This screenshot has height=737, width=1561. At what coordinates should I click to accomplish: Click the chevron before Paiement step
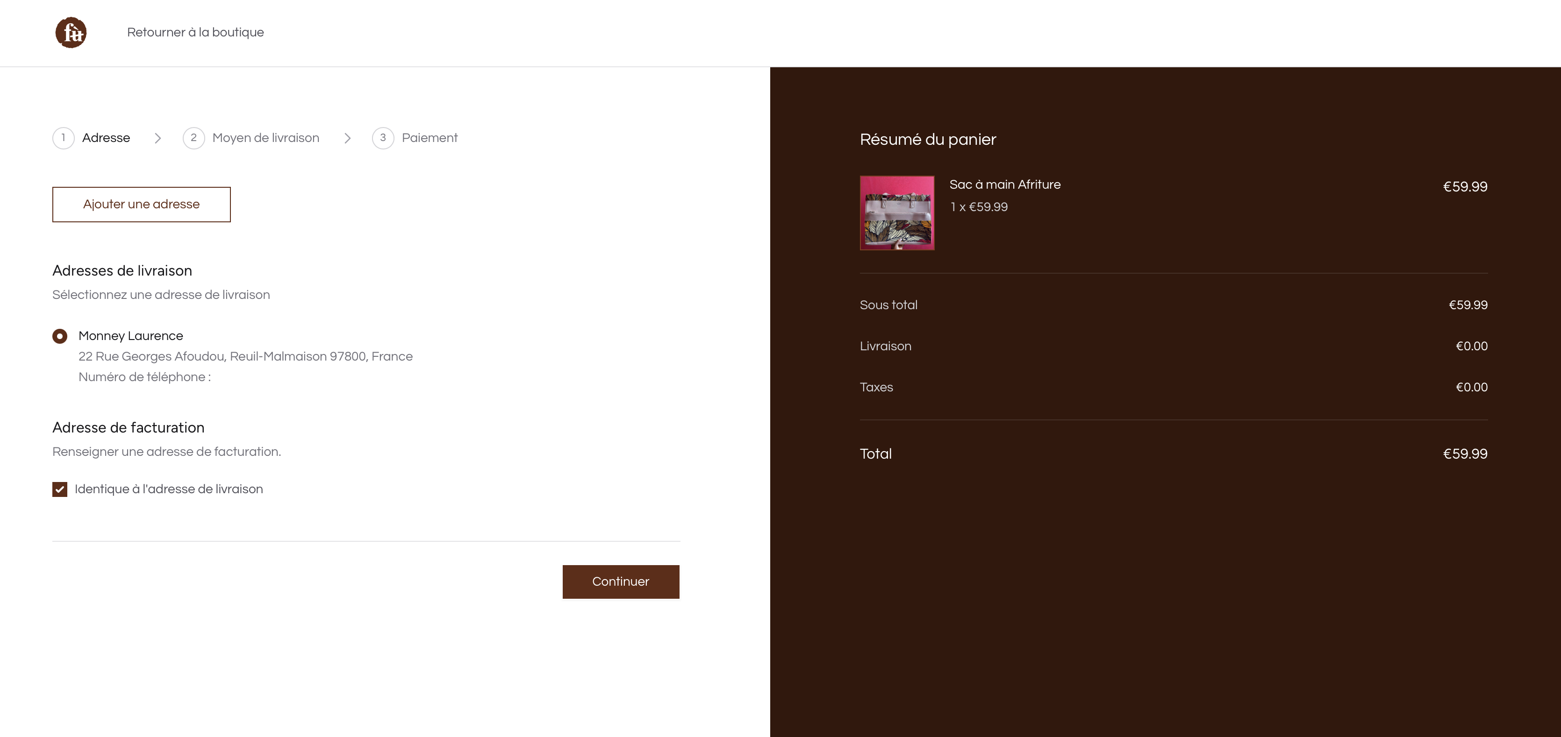click(348, 137)
